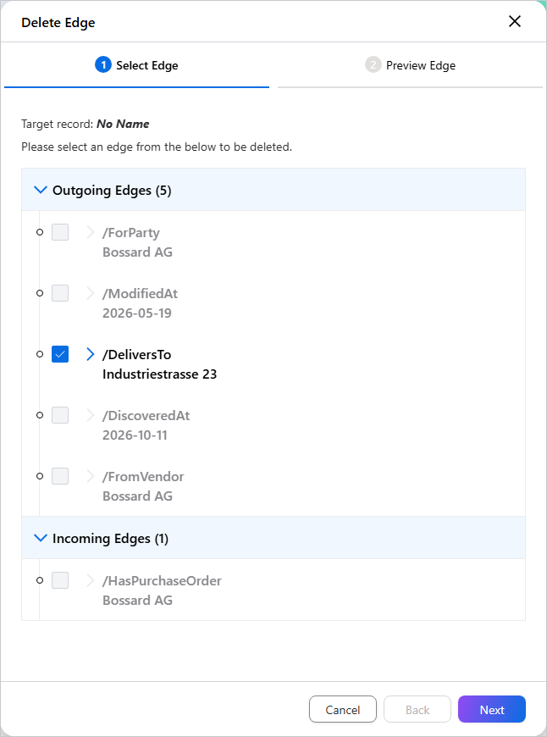The height and width of the screenshot is (737, 547).
Task: Select the /ForParty edge label
Action: [131, 233]
